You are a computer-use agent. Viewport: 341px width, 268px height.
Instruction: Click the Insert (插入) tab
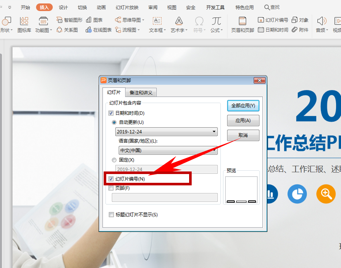[44, 7]
